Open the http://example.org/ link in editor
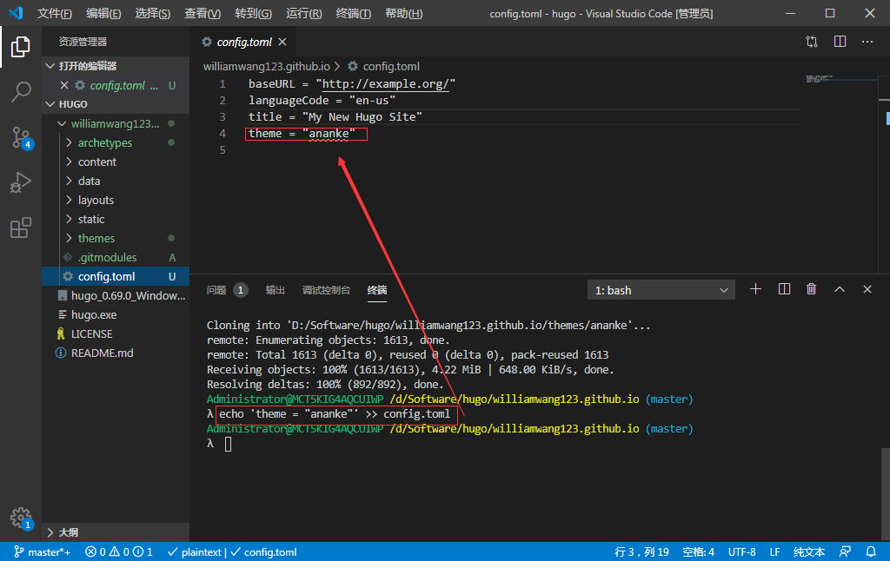The width and height of the screenshot is (890, 561). (x=385, y=84)
